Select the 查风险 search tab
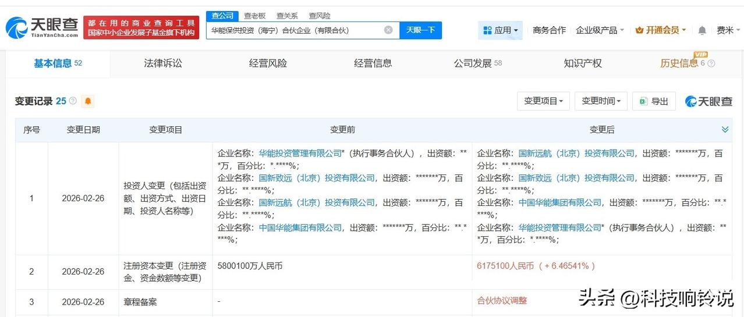The image size is (744, 317). [320, 16]
